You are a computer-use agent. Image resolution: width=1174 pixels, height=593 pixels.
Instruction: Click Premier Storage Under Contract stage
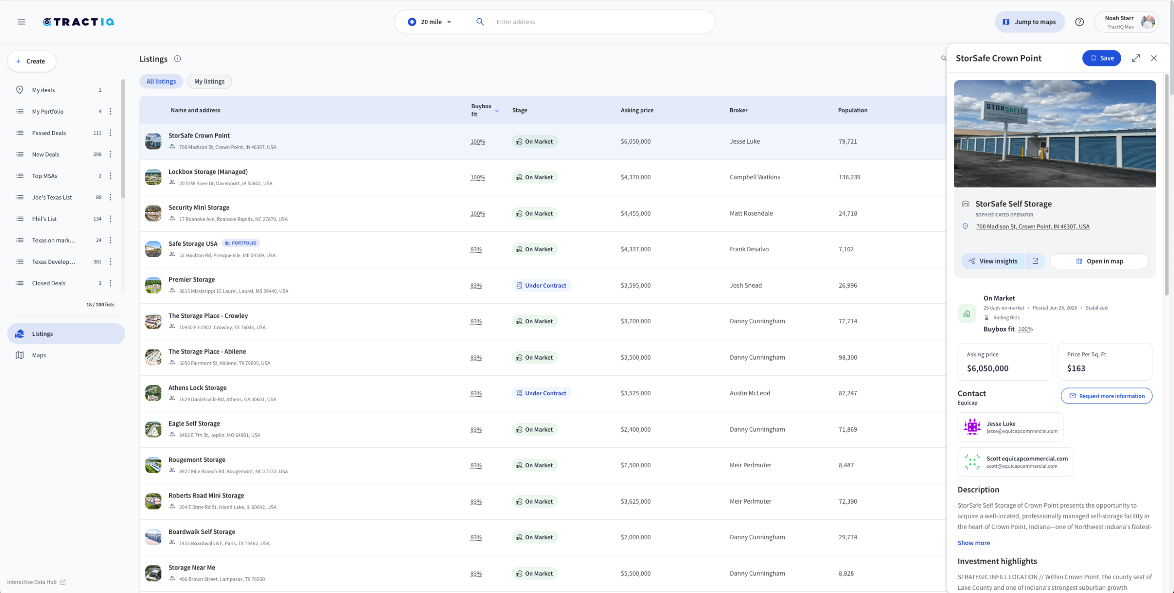[541, 285]
